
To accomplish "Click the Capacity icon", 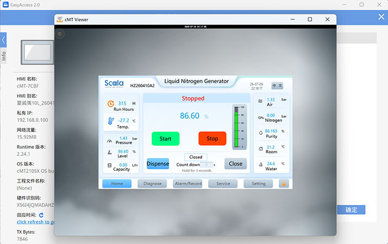I will point(110,165).
